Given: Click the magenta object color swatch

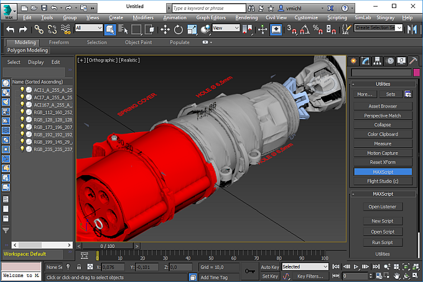Looking at the screenshot, I should [416, 73].
